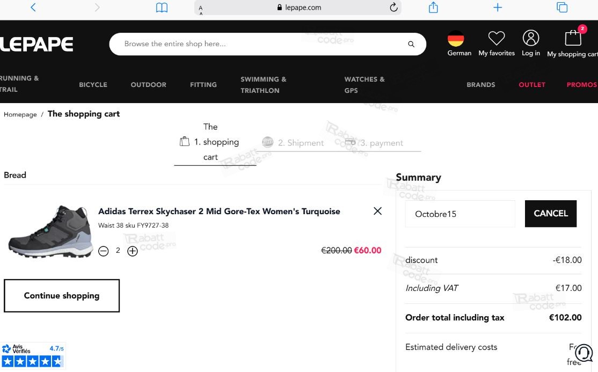Image resolution: width=598 pixels, height=372 pixels.
Task: Decrease shoe quantity with minus button
Action: tap(104, 251)
